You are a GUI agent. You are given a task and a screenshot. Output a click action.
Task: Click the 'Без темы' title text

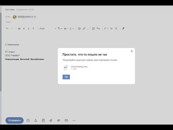10,9
